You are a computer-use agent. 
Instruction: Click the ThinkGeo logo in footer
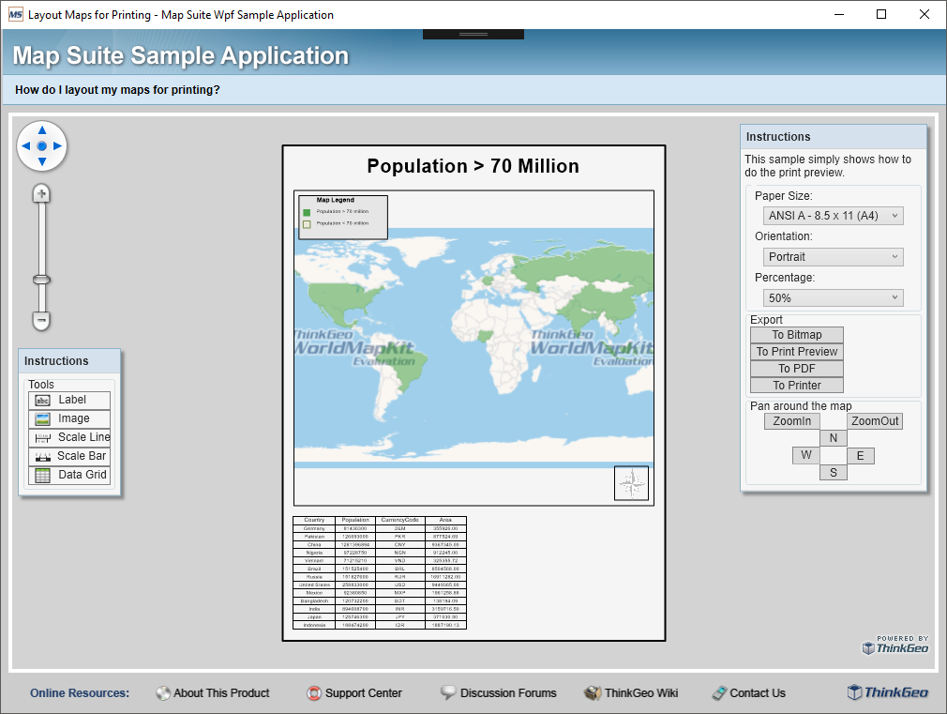pos(888,692)
